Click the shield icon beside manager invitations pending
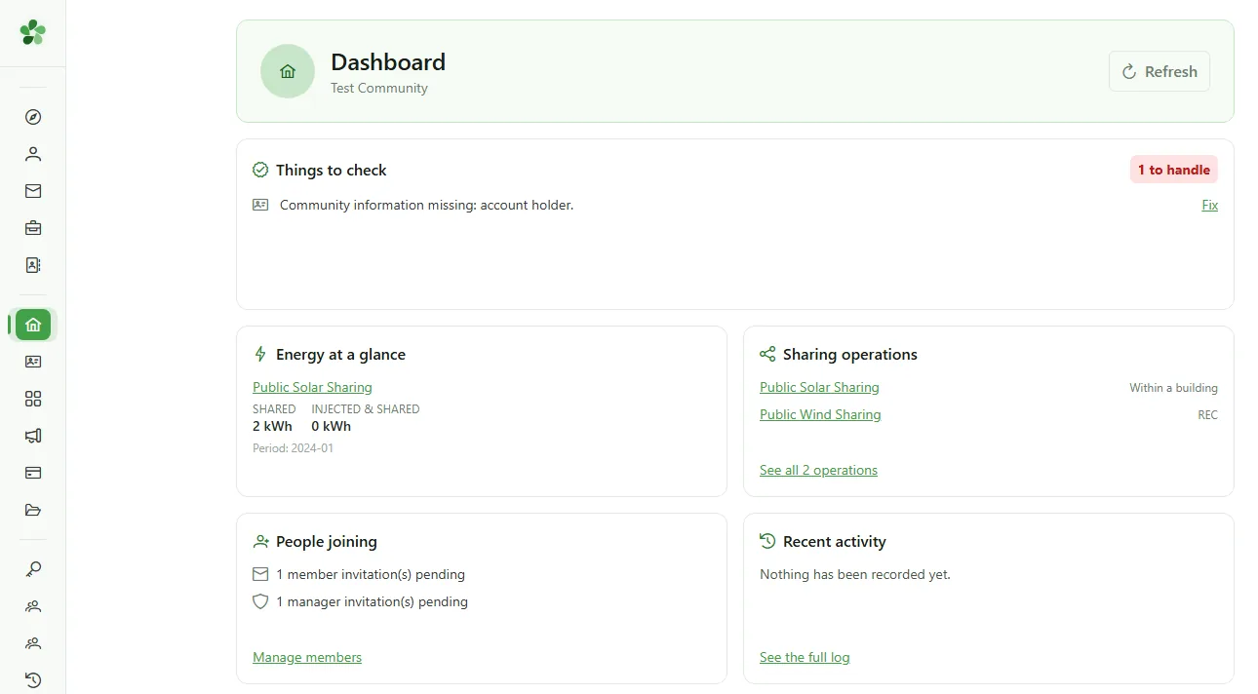The image size is (1258, 694). (x=260, y=601)
